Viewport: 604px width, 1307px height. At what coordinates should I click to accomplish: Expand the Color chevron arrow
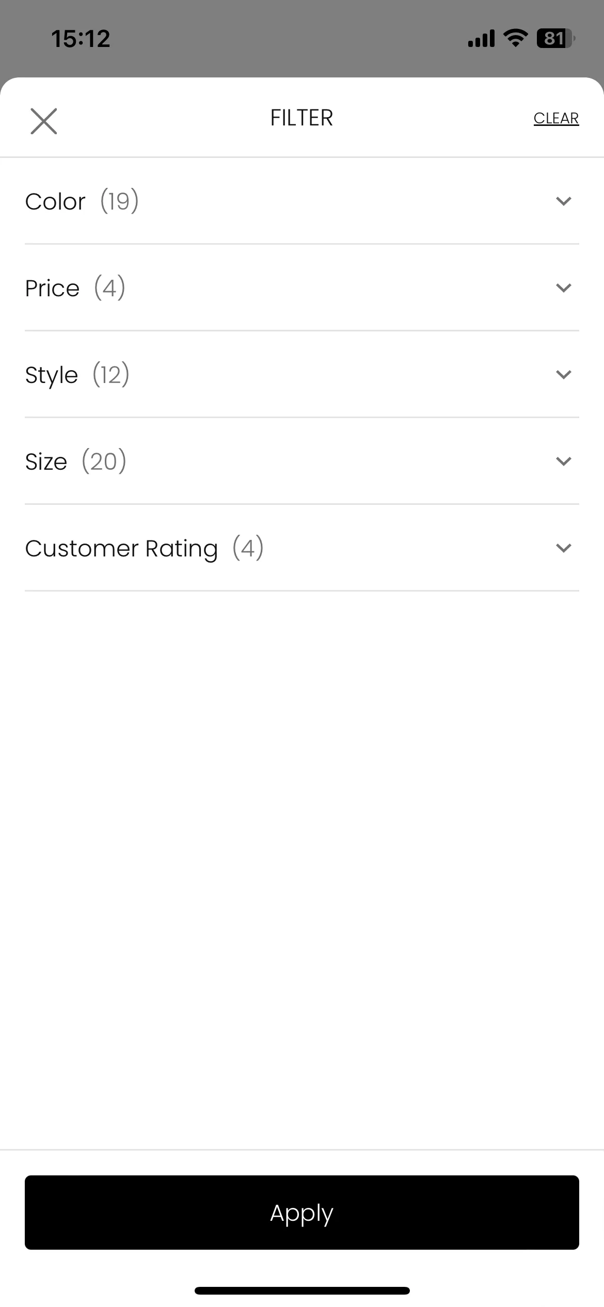pyautogui.click(x=564, y=201)
